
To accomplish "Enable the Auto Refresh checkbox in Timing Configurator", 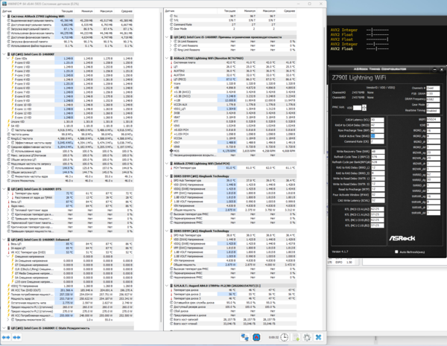I will [396, 252].
